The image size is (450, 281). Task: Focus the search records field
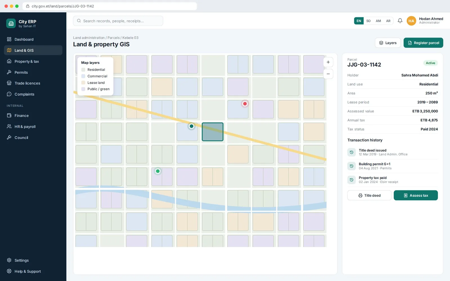(118, 21)
